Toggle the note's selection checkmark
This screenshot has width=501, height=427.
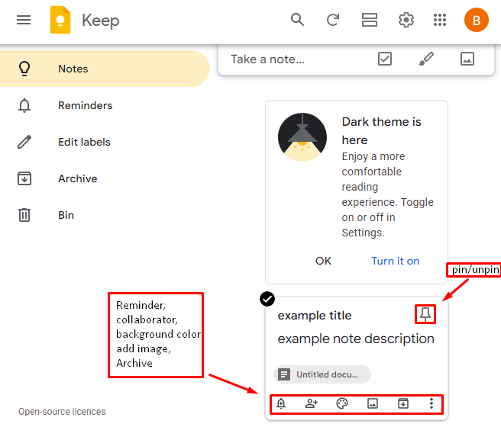coord(267,299)
